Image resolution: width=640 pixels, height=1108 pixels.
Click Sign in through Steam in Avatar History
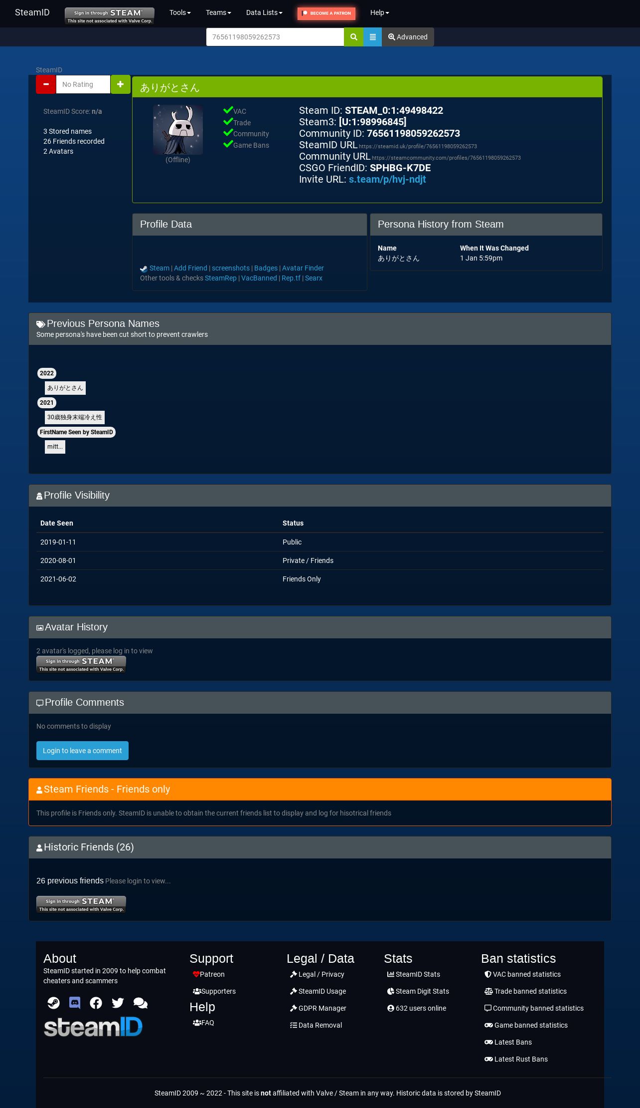(81, 664)
